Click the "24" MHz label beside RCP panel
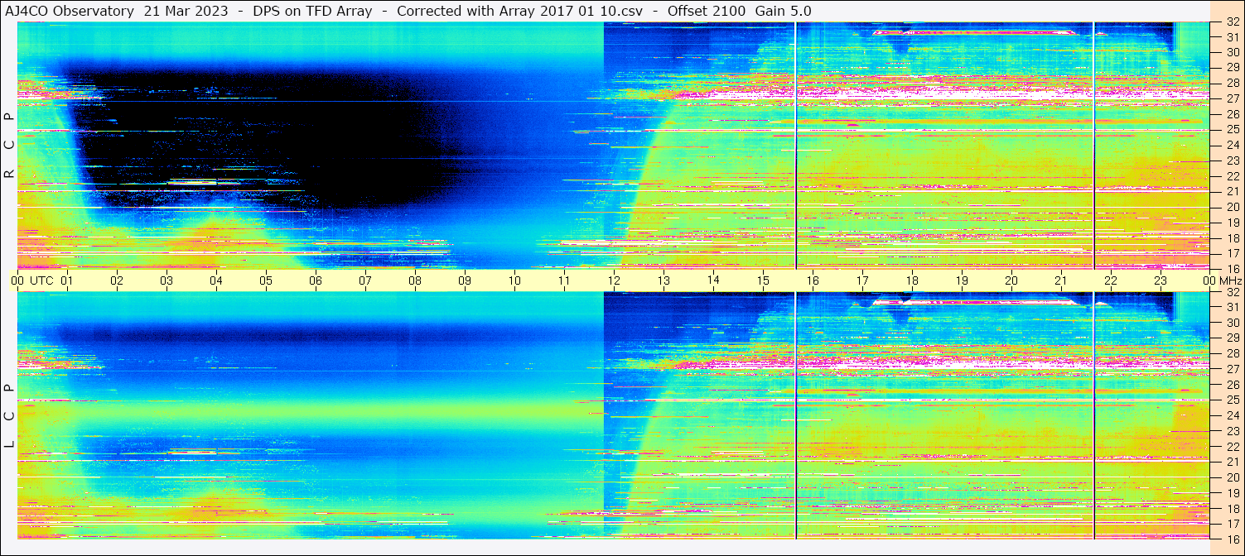 [x=1232, y=145]
